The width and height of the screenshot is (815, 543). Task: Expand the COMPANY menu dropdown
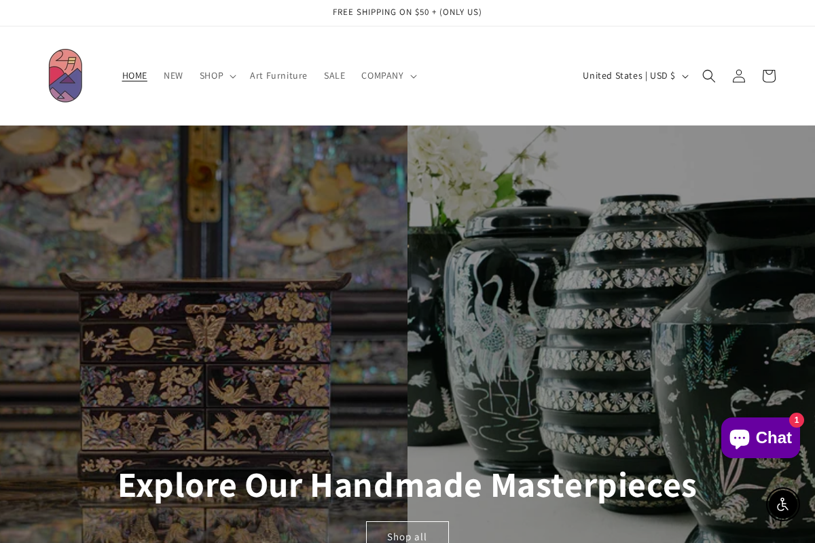coord(389,76)
